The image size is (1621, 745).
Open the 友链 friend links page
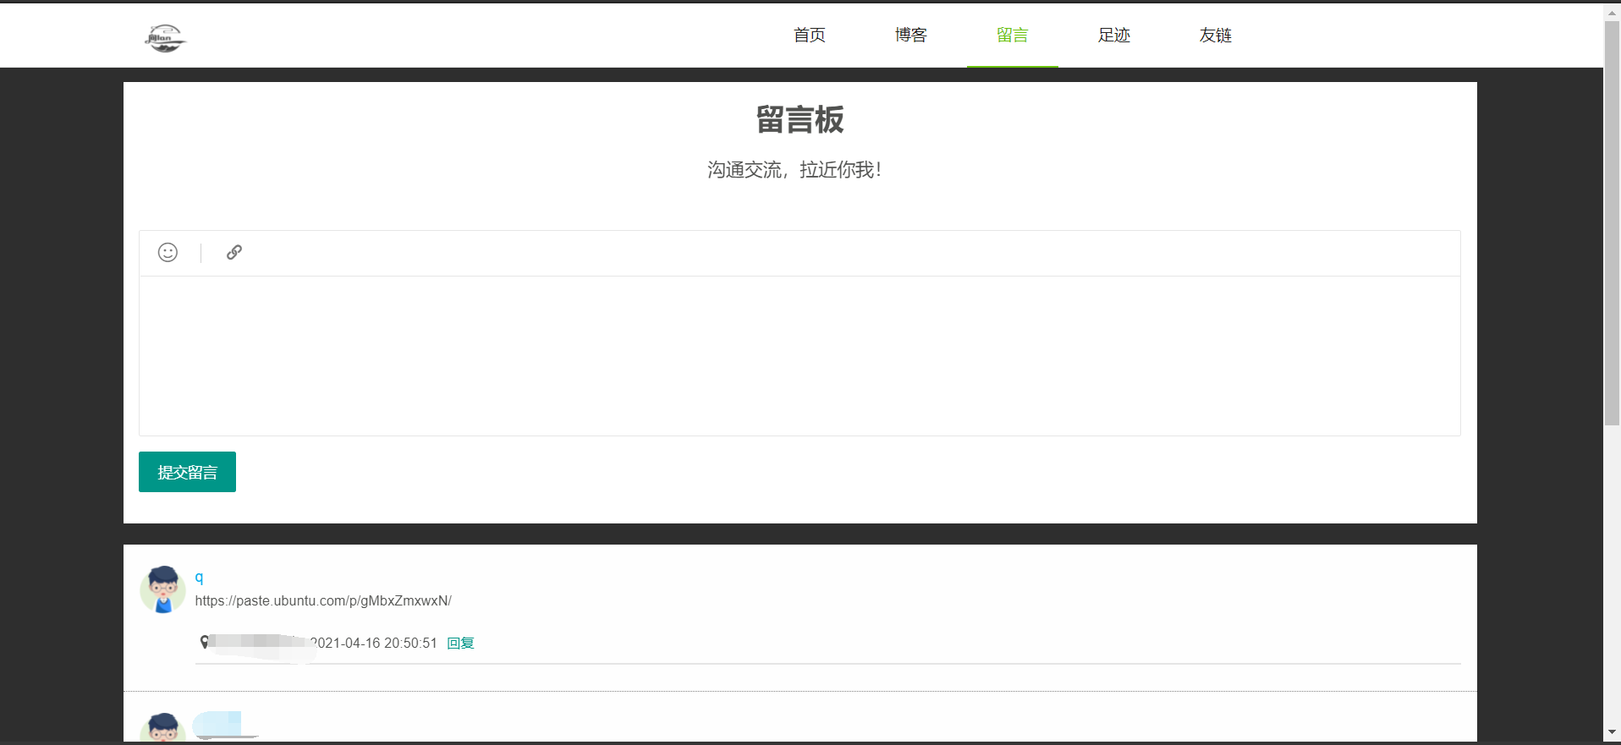pos(1216,35)
